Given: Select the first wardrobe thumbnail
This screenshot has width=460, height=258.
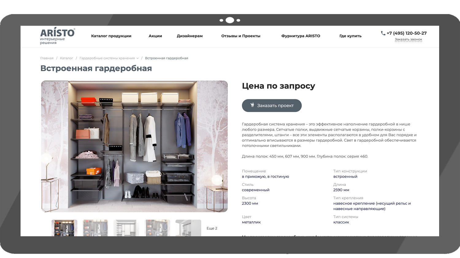Looking at the screenshot, I should pos(64,228).
